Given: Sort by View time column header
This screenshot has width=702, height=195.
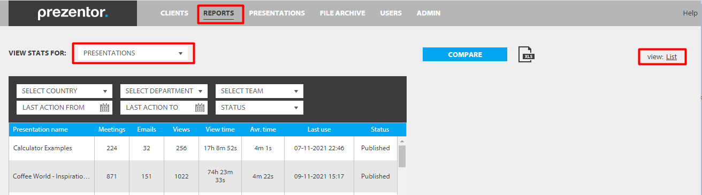Looking at the screenshot, I should [x=220, y=129].
